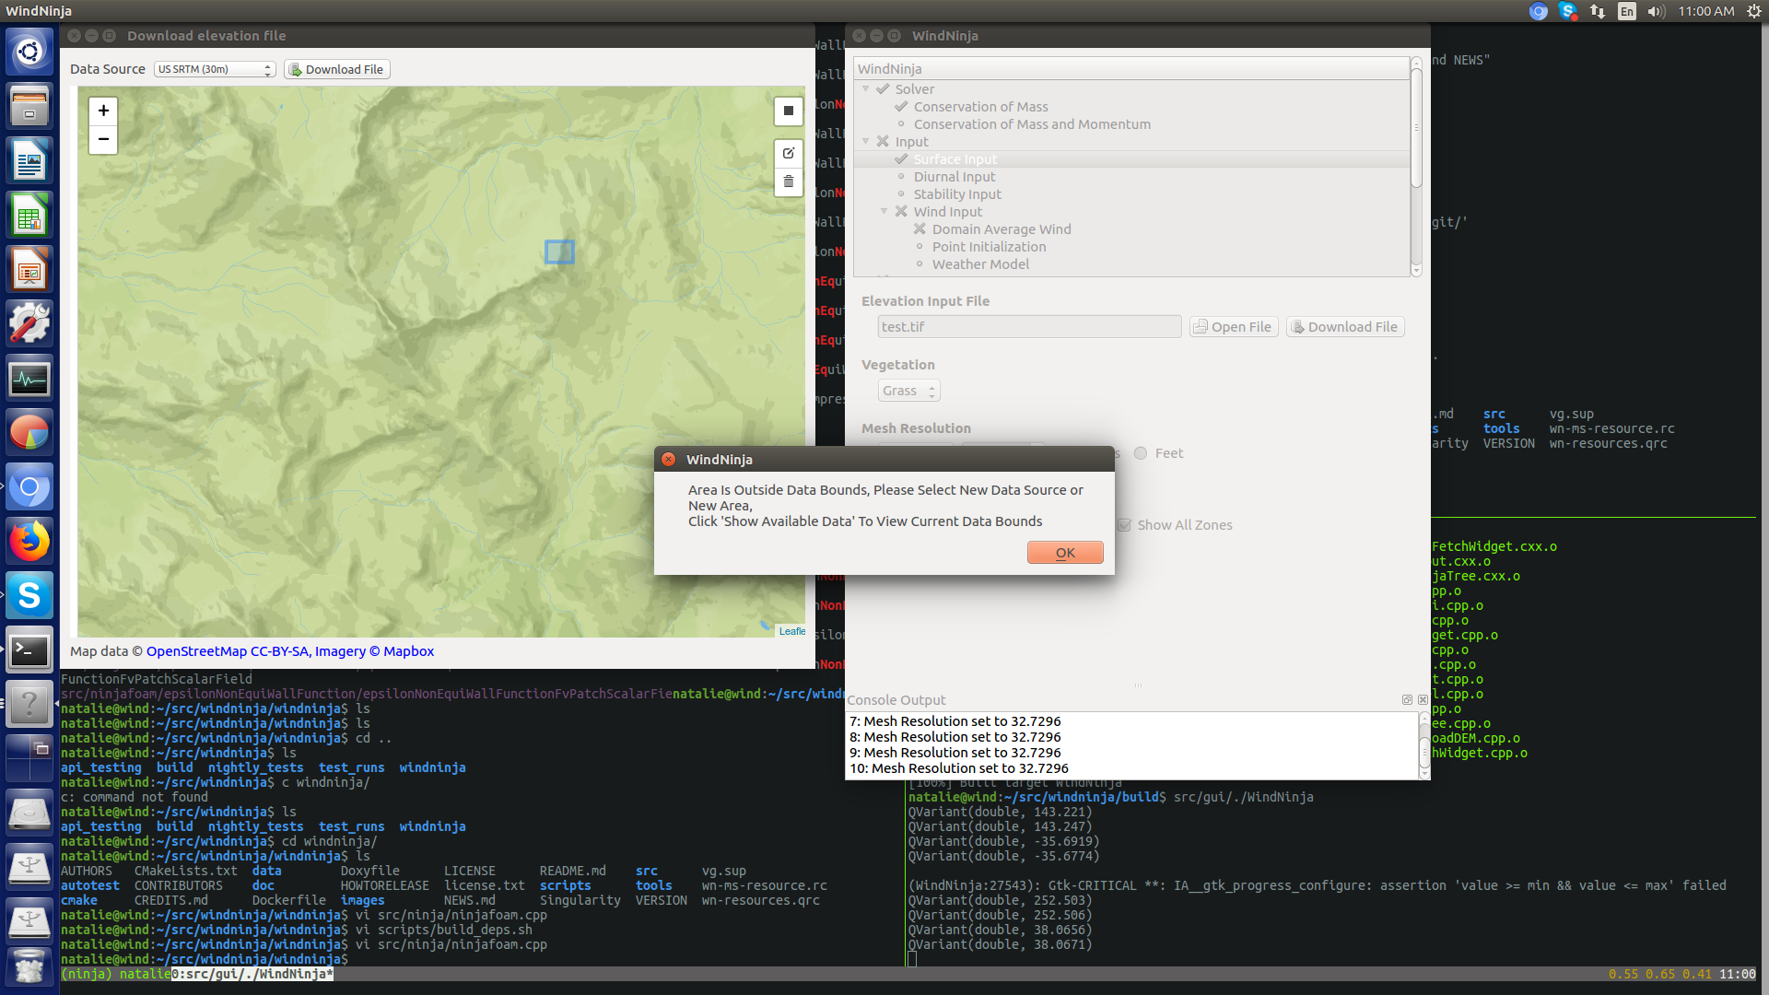Open the OpenStreetMap attribution link

(x=196, y=650)
